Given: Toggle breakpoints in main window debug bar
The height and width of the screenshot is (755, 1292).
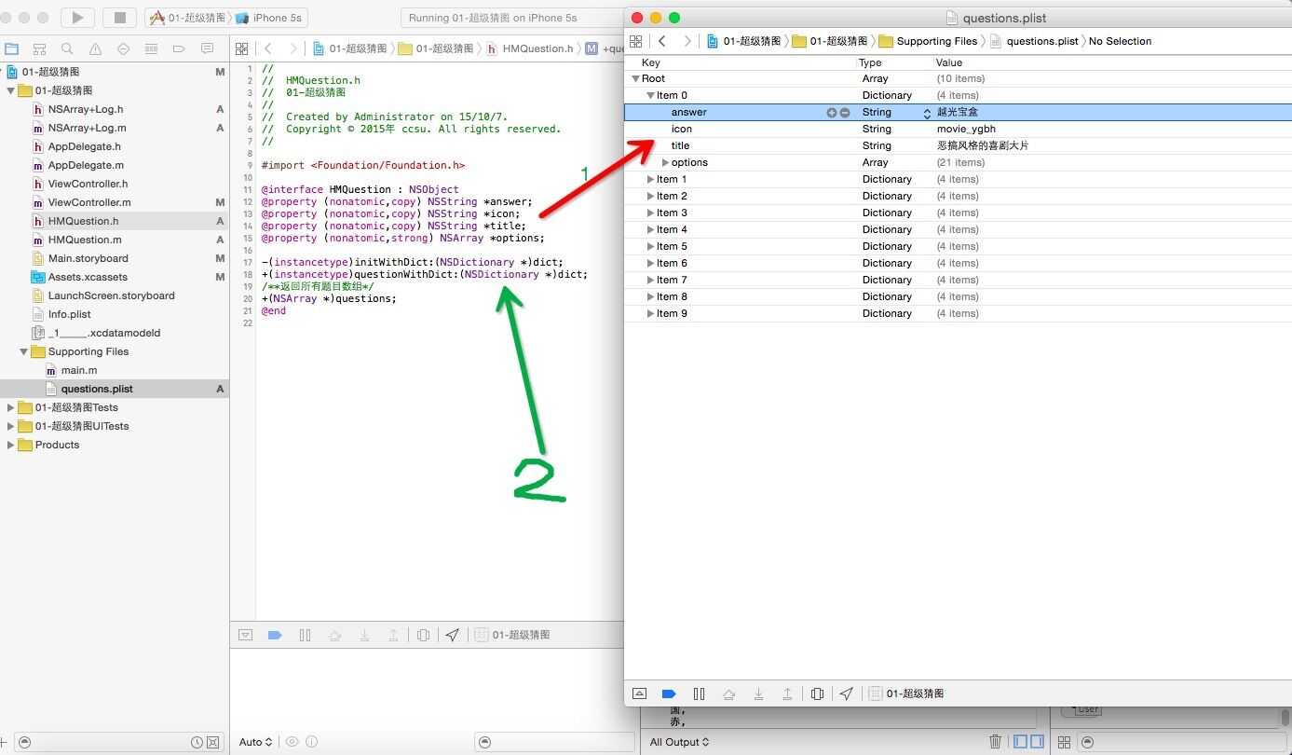Looking at the screenshot, I should pos(275,635).
